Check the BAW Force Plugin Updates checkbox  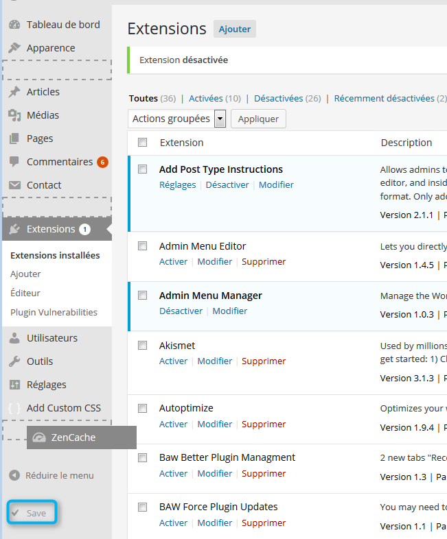point(142,507)
